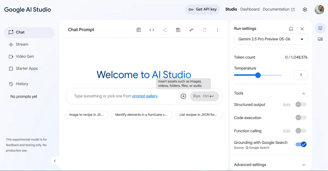Viewport: 328px width, 171px height.
Task: Choose the Identify elements in a hurricane suggestion
Action: tap(142, 115)
